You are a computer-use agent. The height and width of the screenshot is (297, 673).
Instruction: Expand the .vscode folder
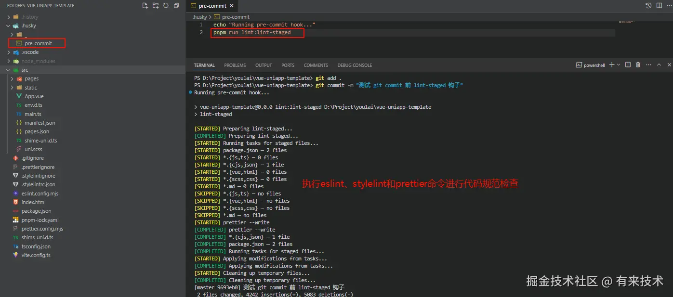point(9,52)
